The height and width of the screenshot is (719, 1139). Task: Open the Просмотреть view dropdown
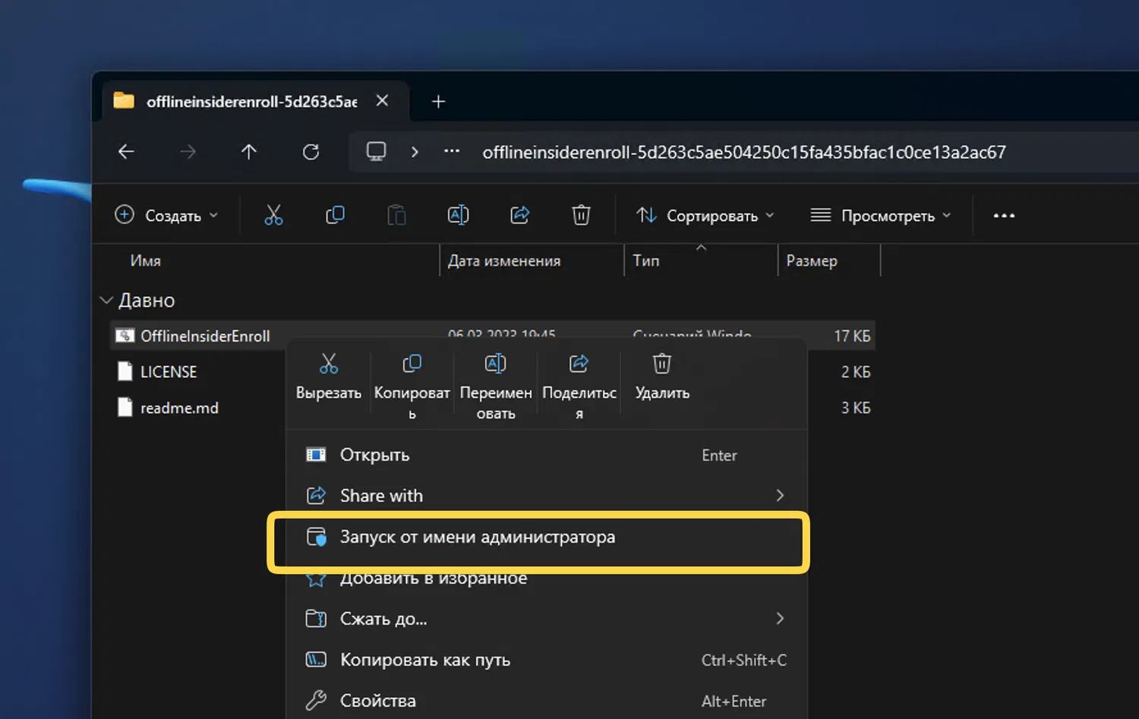click(880, 216)
